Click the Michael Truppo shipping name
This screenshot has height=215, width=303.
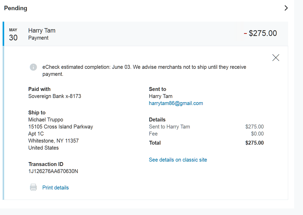pyautogui.click(x=46, y=120)
